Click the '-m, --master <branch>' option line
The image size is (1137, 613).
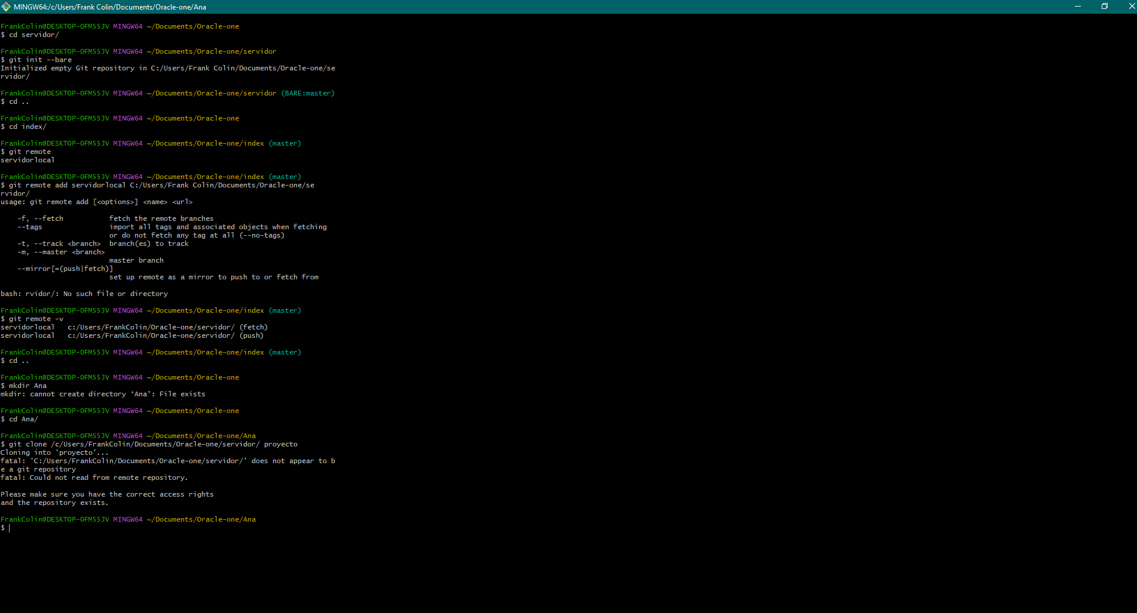point(61,252)
